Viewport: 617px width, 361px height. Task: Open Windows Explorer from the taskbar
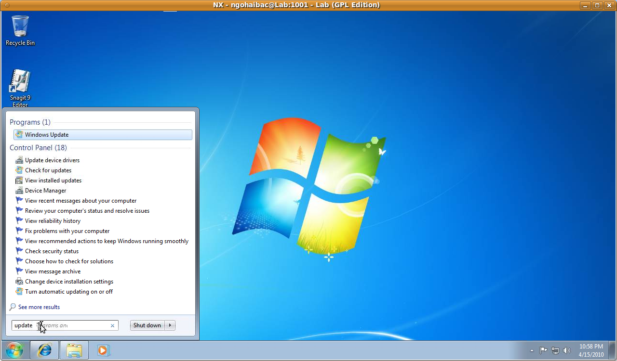pos(74,350)
